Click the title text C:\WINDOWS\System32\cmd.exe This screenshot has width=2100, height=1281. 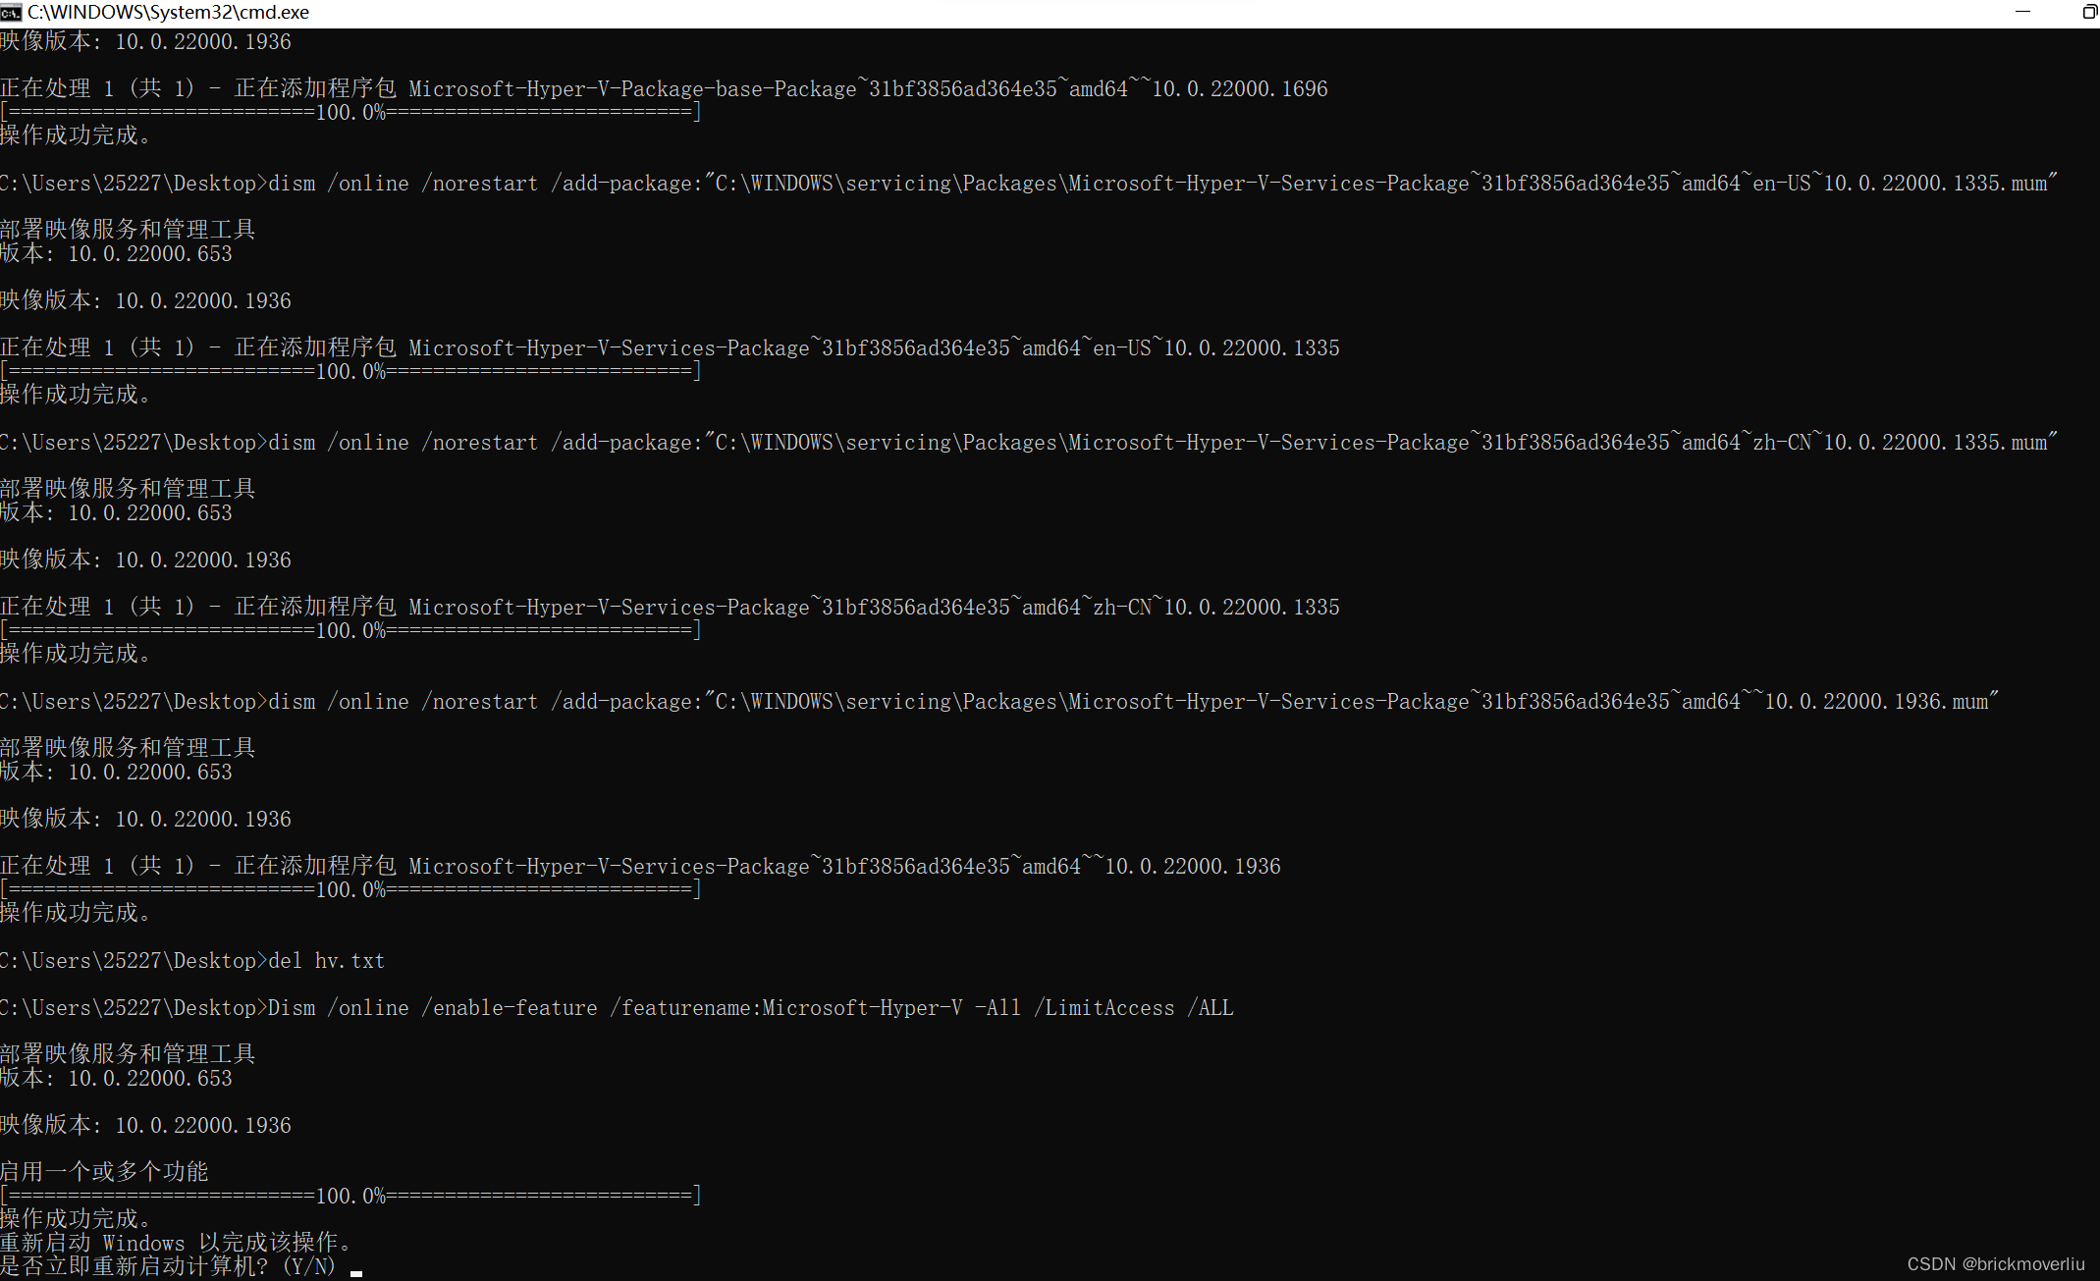(x=169, y=13)
